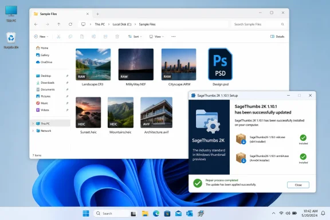The width and height of the screenshot is (330, 220).
Task: Go up one folder level
Action: point(58,25)
